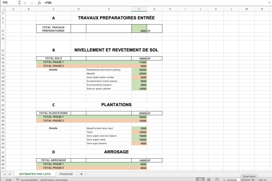Click the confirm entry checkmark icon

[32, 3]
